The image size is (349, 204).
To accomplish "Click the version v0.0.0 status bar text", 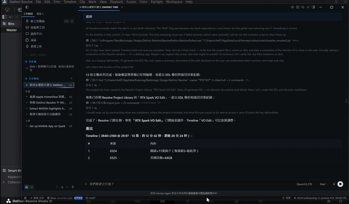I will tap(320, 198).
